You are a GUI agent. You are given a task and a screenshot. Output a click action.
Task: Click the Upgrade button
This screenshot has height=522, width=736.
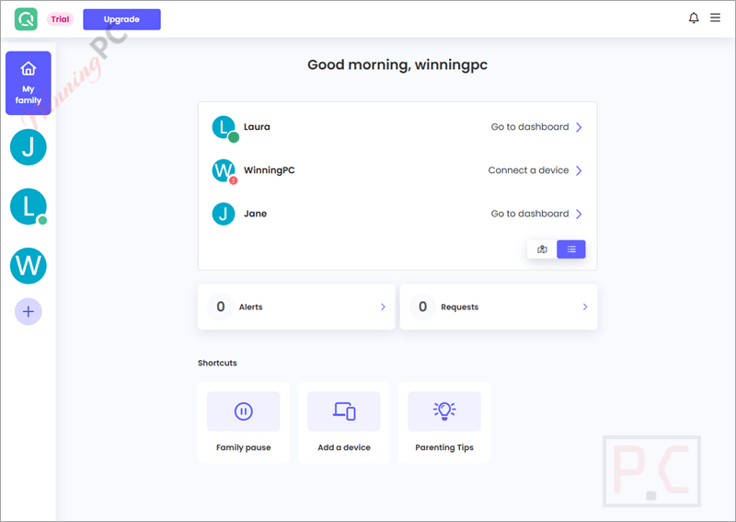point(122,19)
